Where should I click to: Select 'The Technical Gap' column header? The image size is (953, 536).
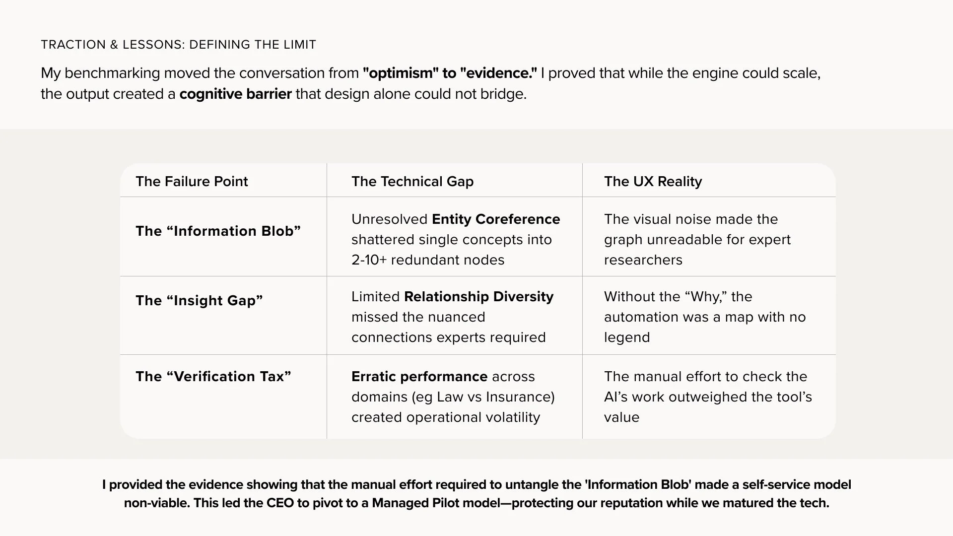412,181
